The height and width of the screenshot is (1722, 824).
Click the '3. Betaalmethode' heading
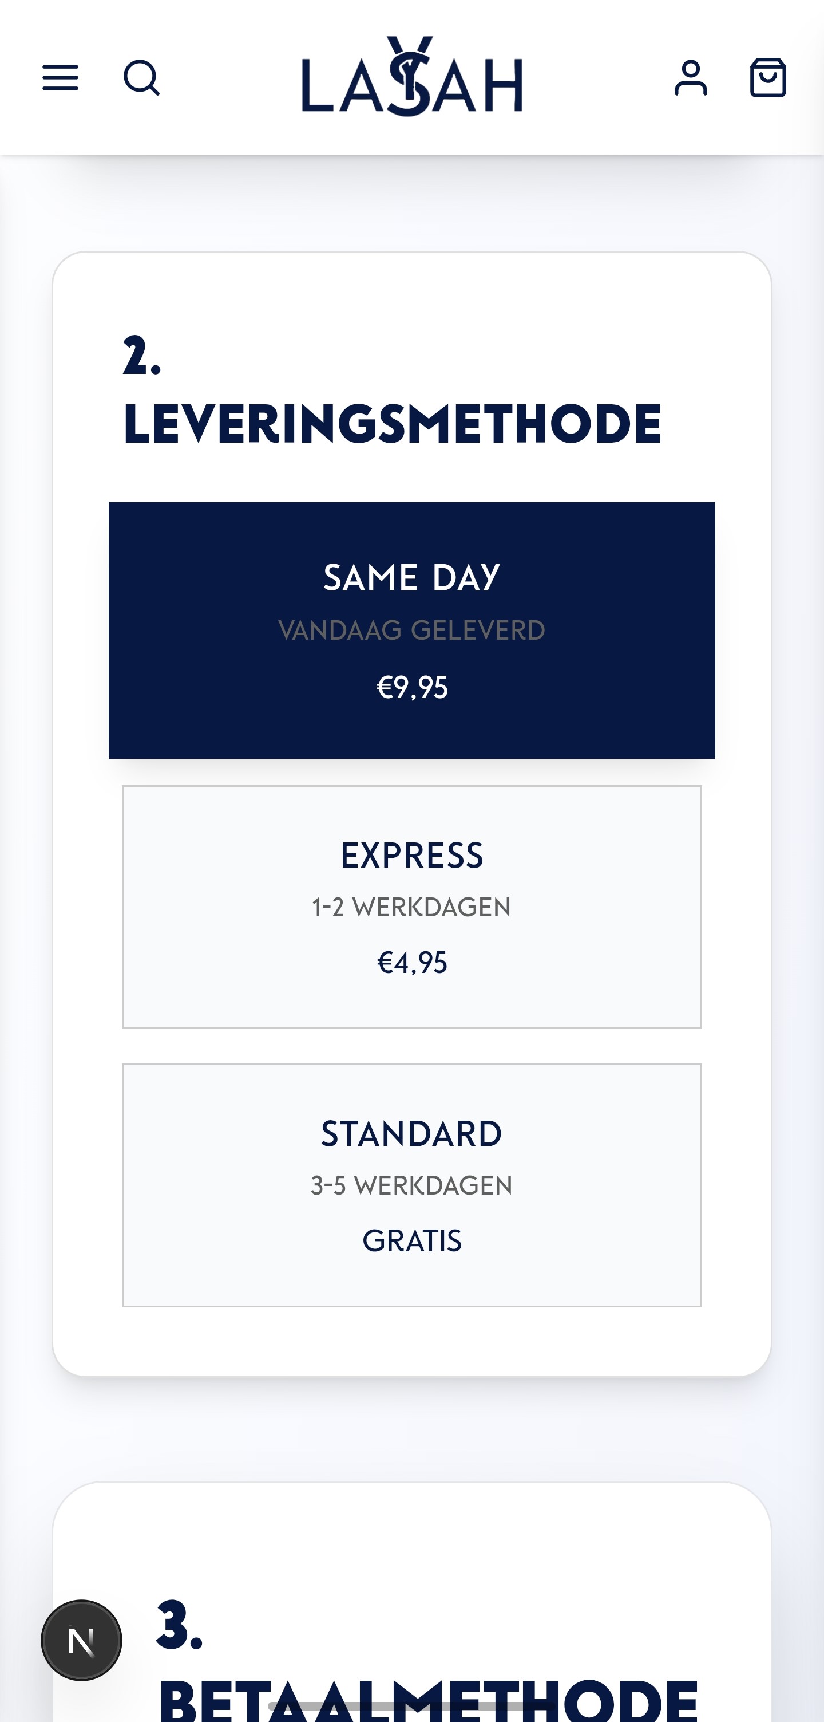click(x=427, y=1659)
